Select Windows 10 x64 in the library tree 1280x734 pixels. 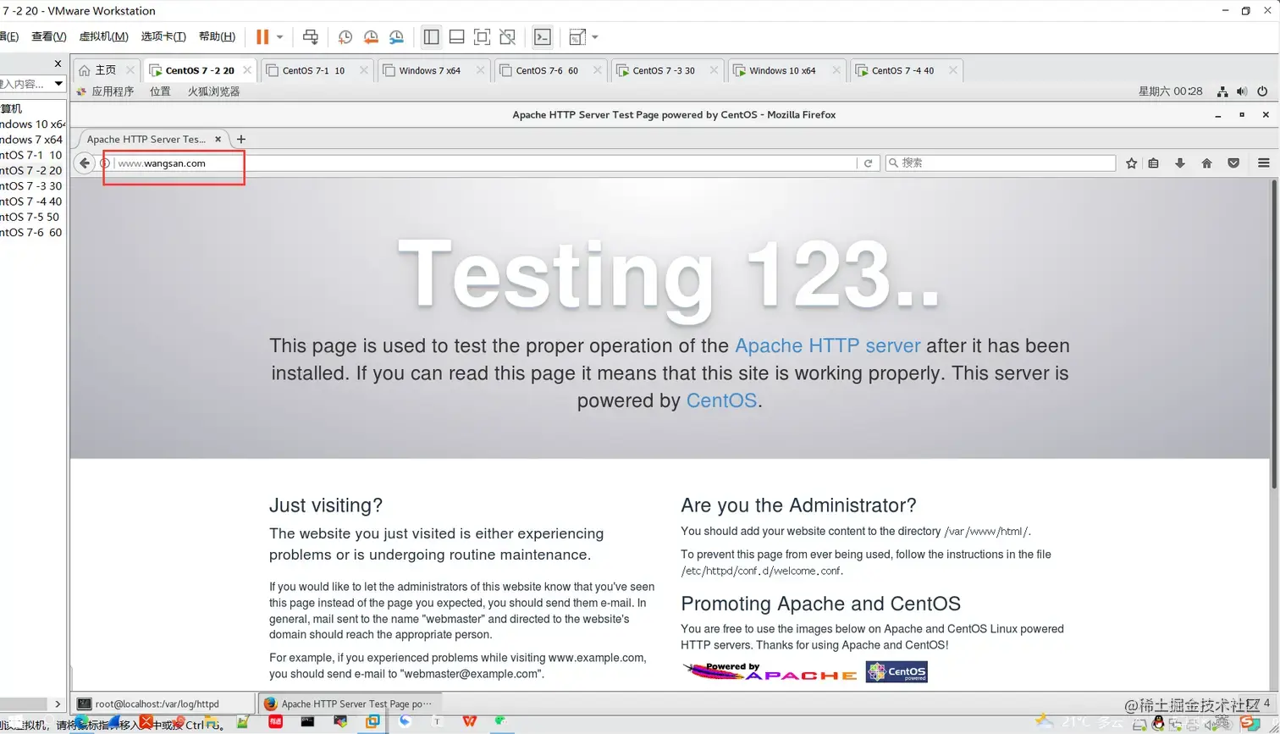tap(32, 124)
